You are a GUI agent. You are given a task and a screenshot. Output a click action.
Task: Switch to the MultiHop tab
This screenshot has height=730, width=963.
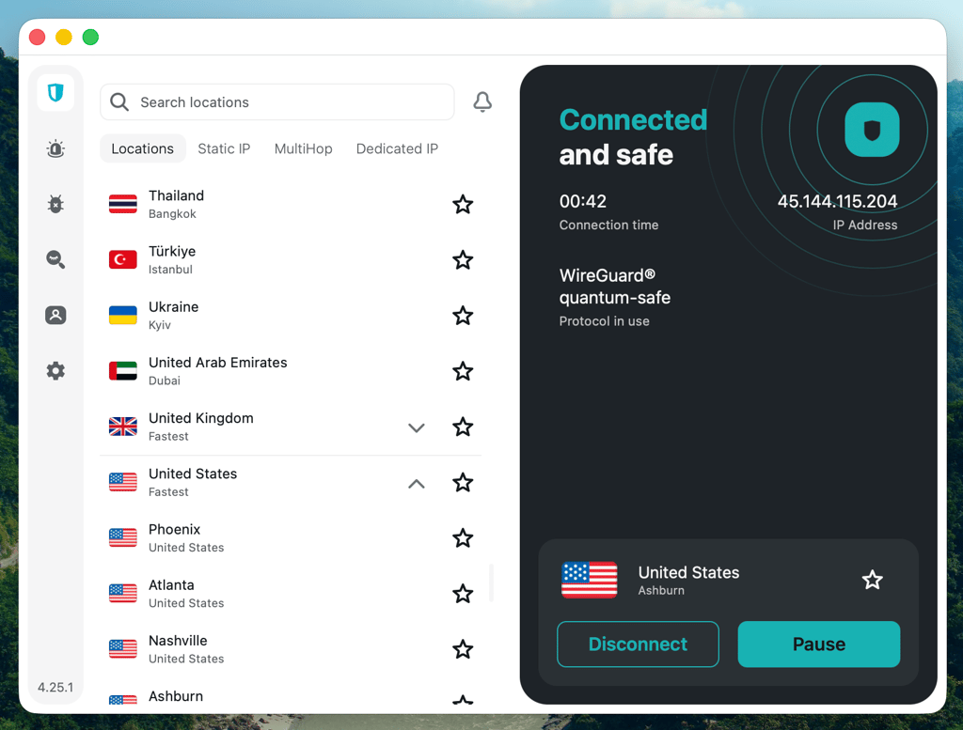[x=304, y=148]
